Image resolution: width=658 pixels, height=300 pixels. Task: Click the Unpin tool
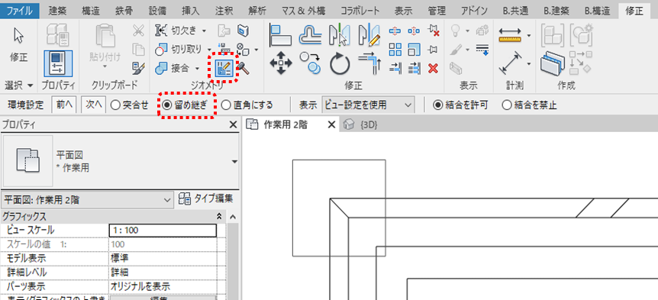point(433,31)
